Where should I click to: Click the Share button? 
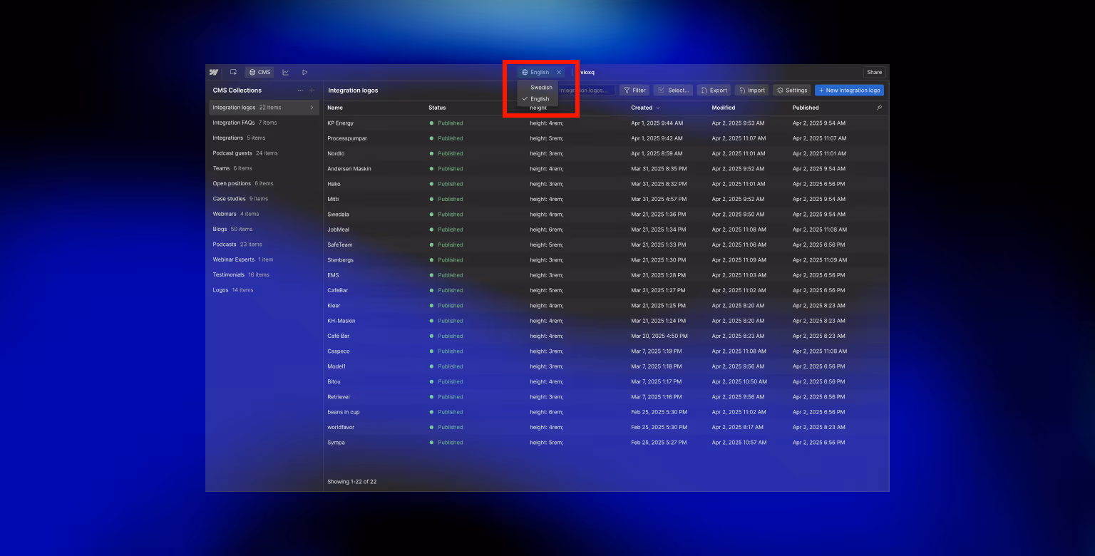(x=874, y=72)
